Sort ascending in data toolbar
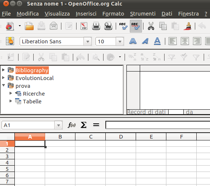This screenshot has width=210, height=186. tap(145, 57)
